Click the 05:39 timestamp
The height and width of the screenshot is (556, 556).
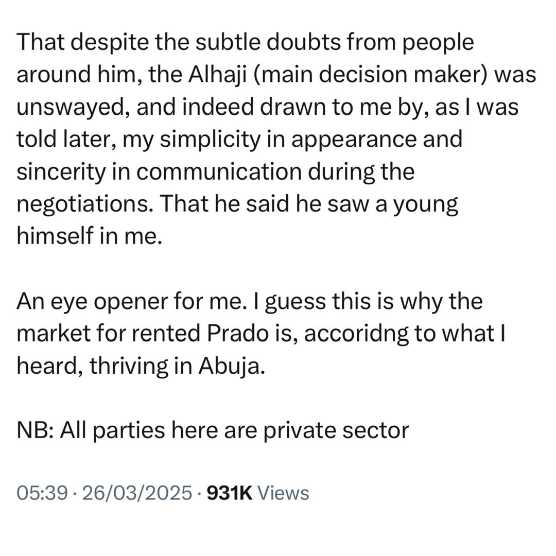(x=42, y=493)
